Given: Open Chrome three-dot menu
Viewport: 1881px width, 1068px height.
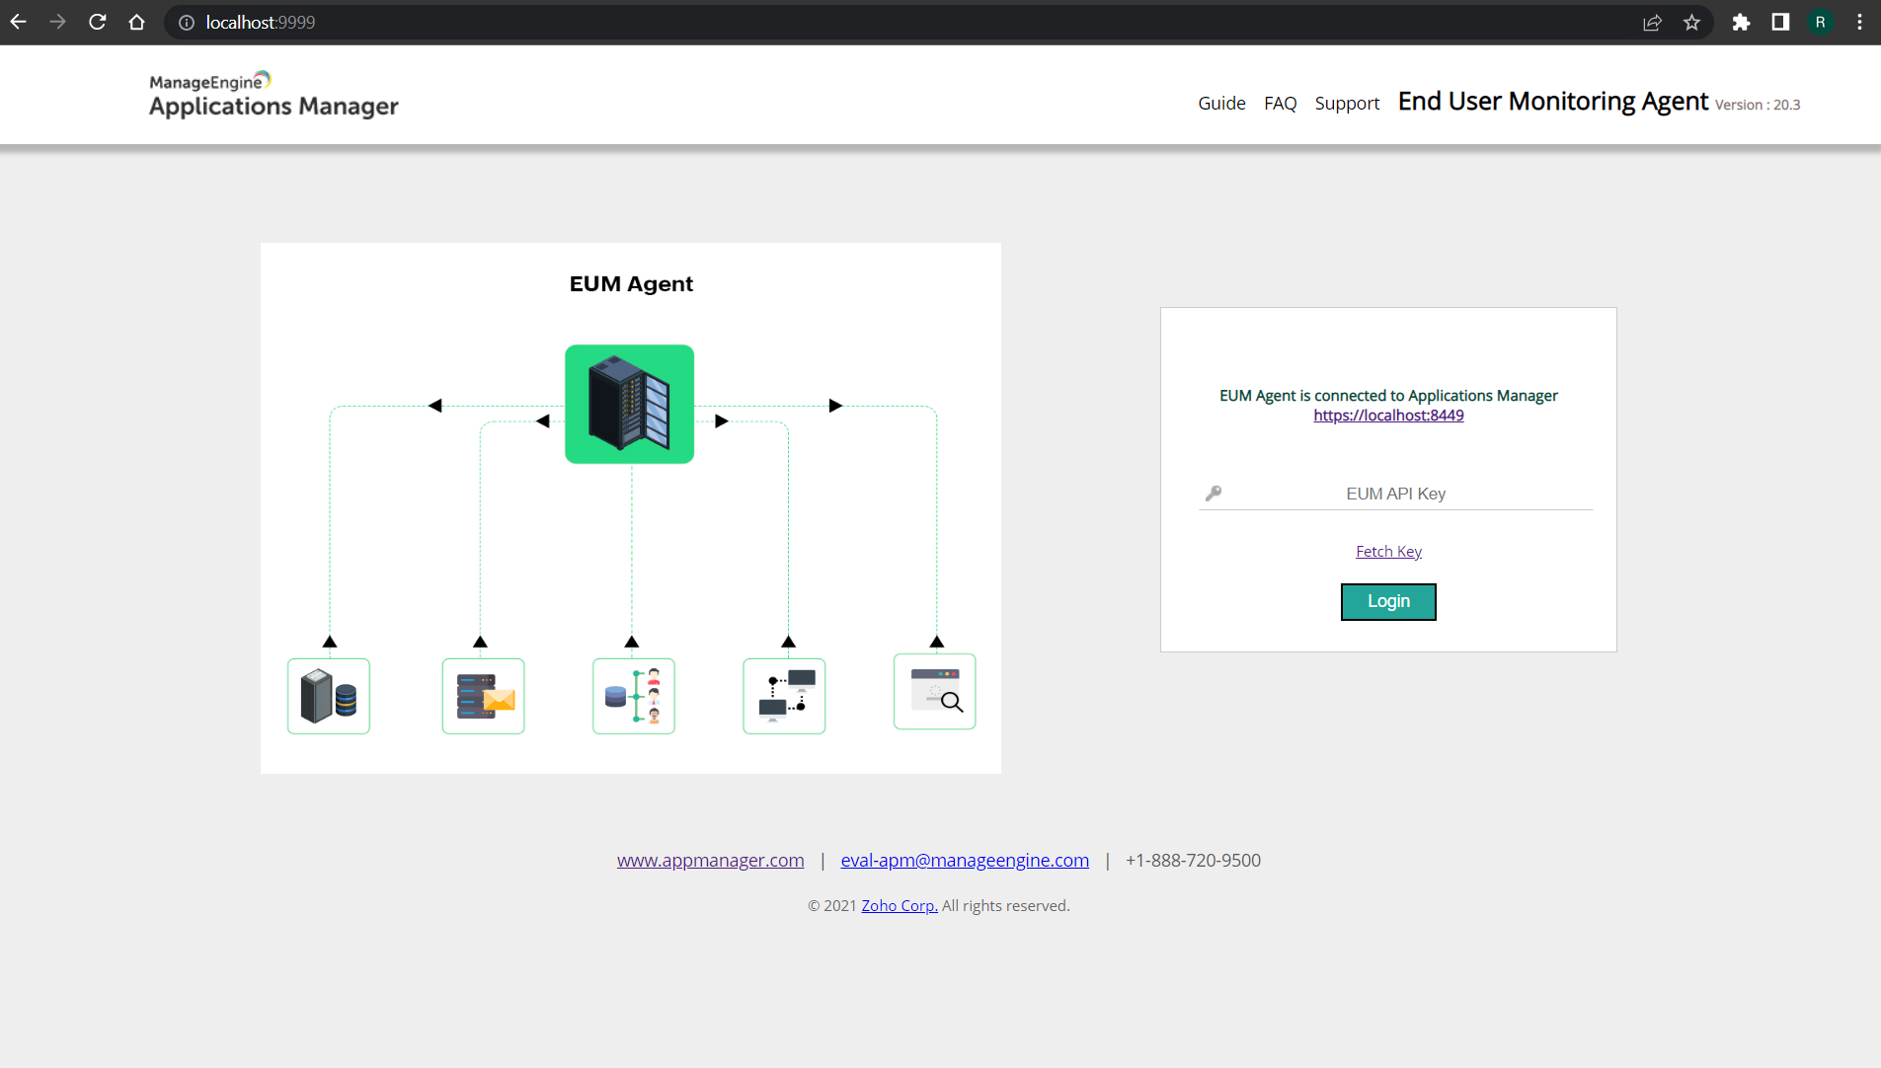Looking at the screenshot, I should coord(1859,22).
